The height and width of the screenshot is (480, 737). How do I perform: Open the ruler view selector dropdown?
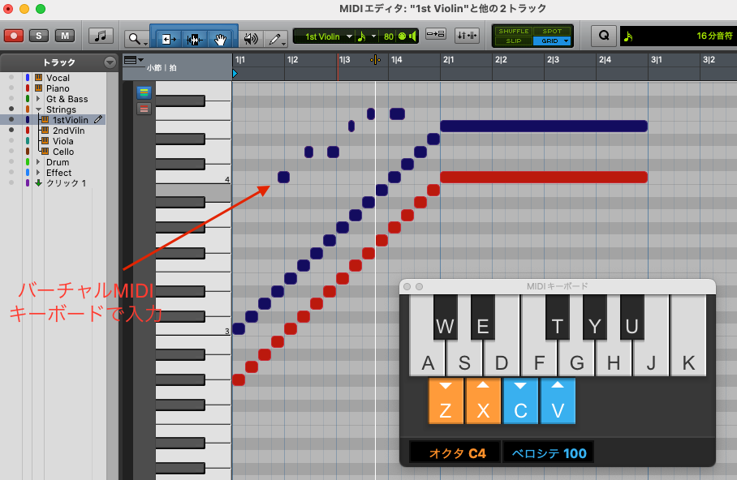click(133, 60)
